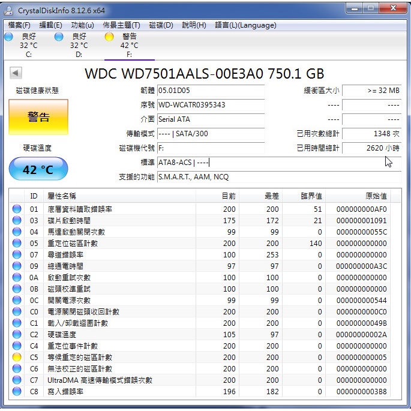
Task: Click the 屬性名稱 column header
Action: tap(62, 196)
